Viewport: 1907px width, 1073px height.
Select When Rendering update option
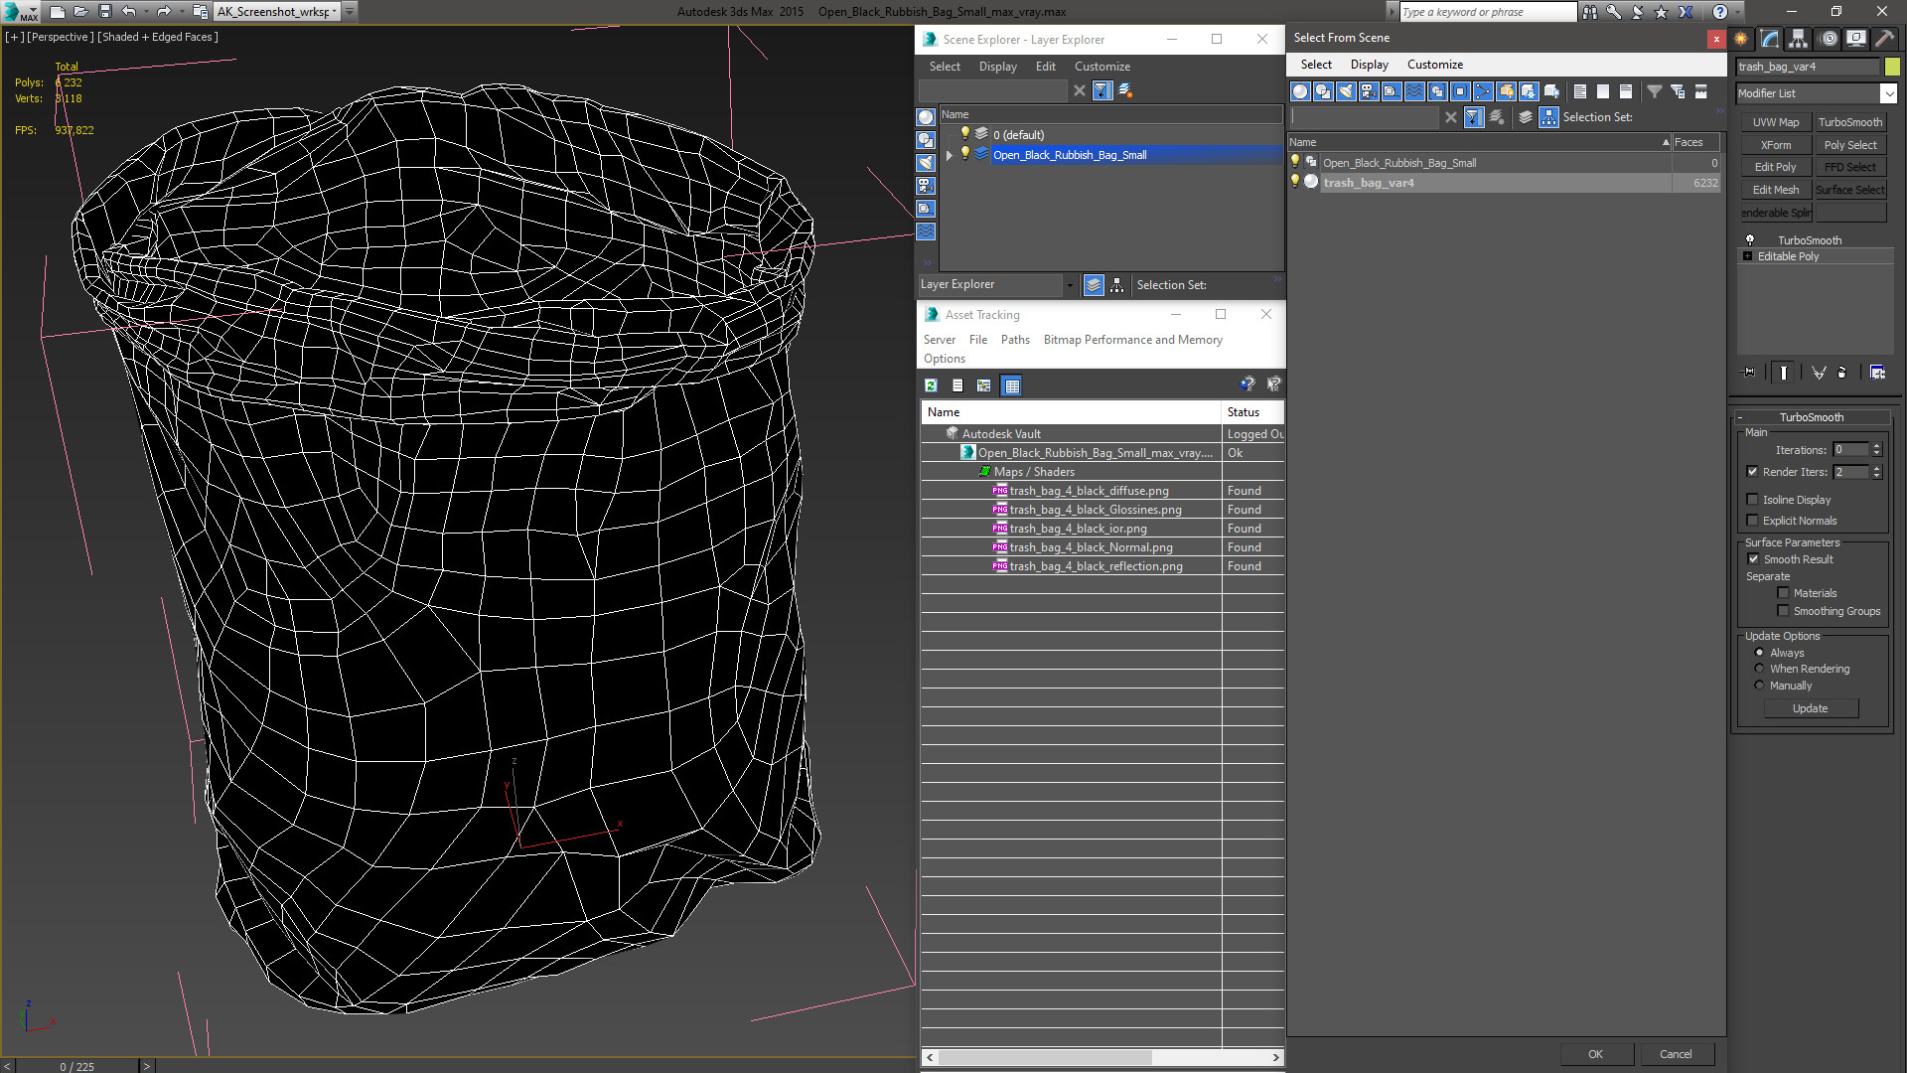1759,669
